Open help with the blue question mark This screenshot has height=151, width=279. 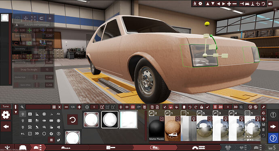pyautogui.click(x=273, y=138)
